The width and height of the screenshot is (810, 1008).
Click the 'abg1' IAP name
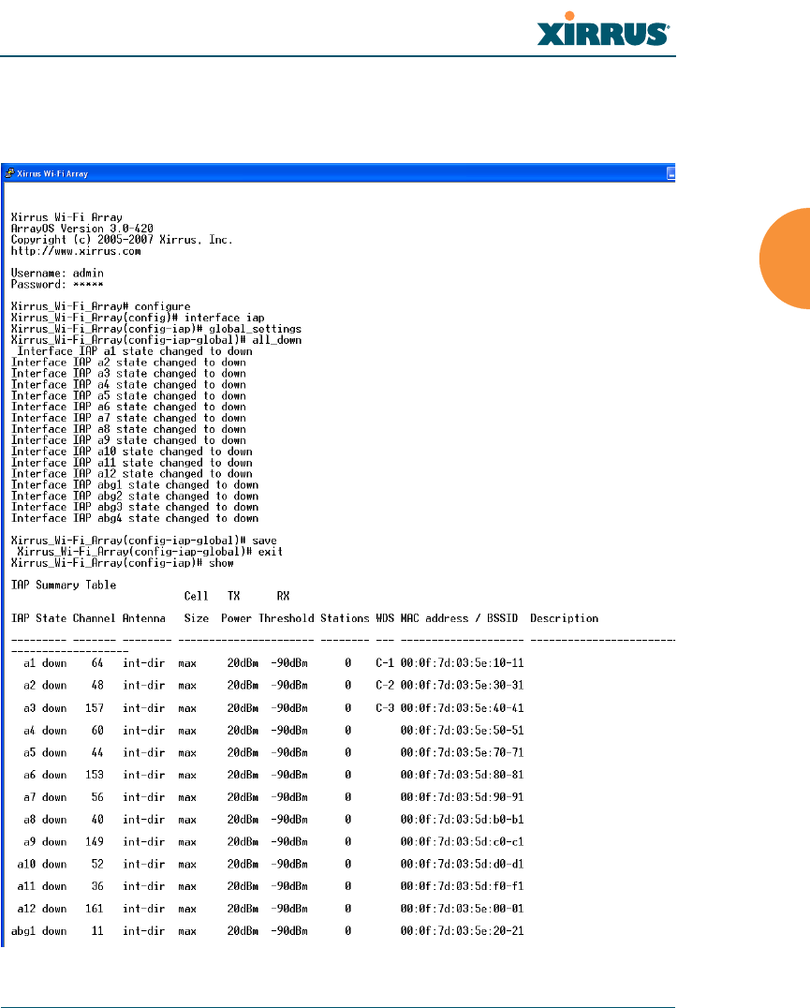[x=23, y=931]
